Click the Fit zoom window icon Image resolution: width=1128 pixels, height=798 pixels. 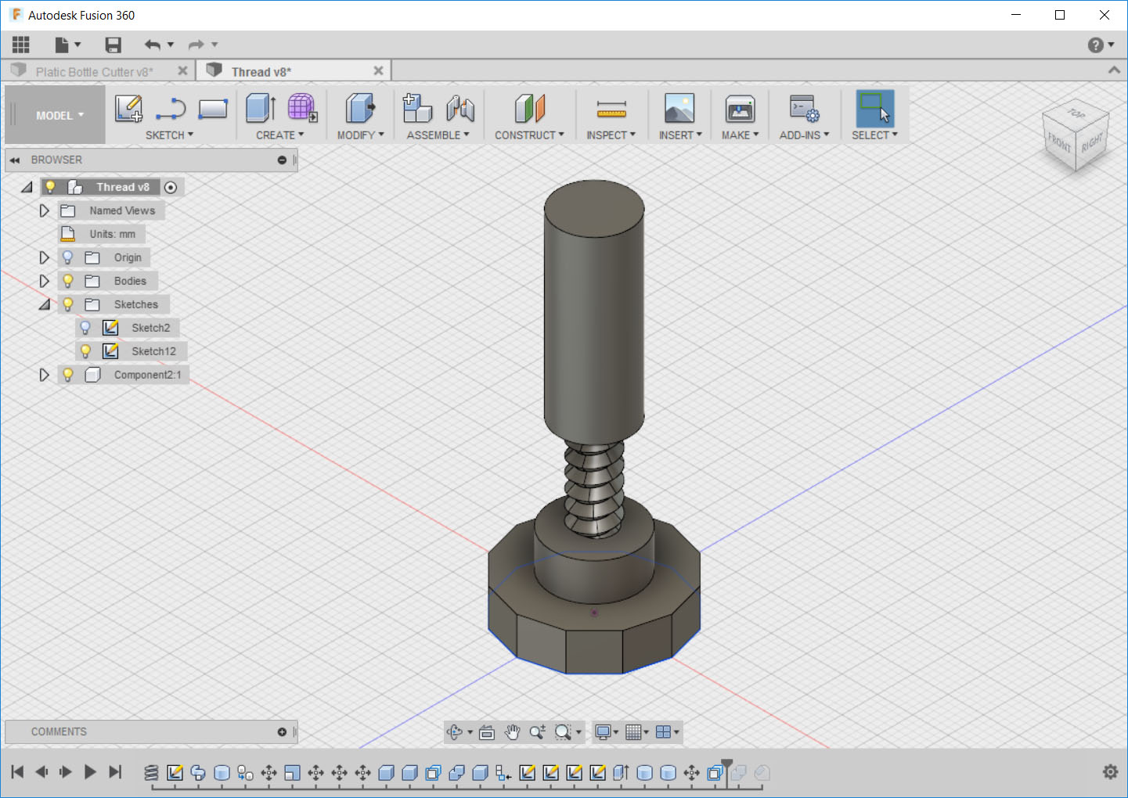point(563,732)
